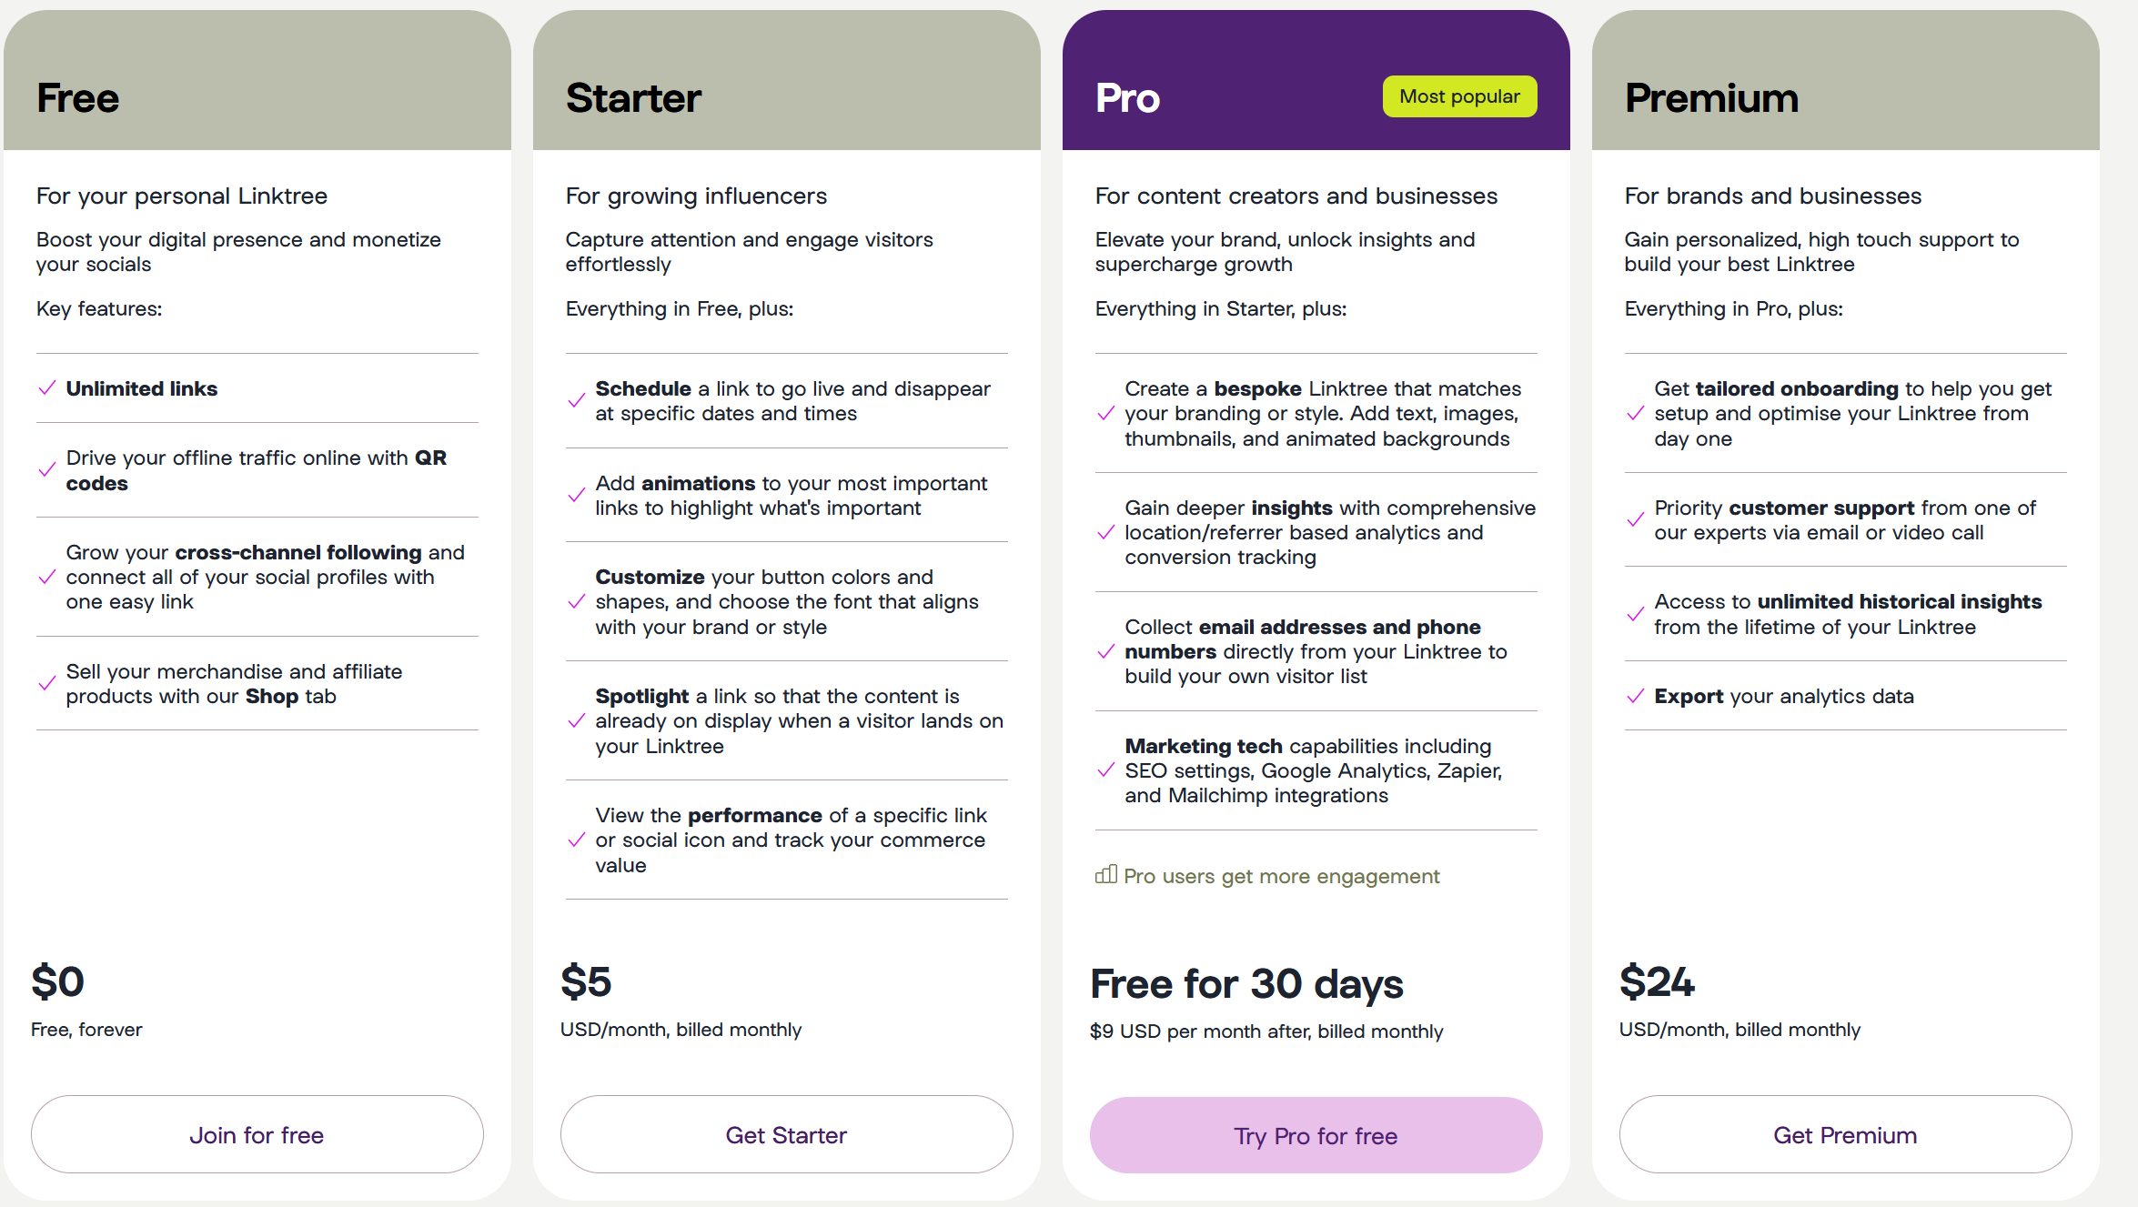This screenshot has width=2138, height=1207.
Task: Click the Most popular badge
Action: tap(1459, 96)
